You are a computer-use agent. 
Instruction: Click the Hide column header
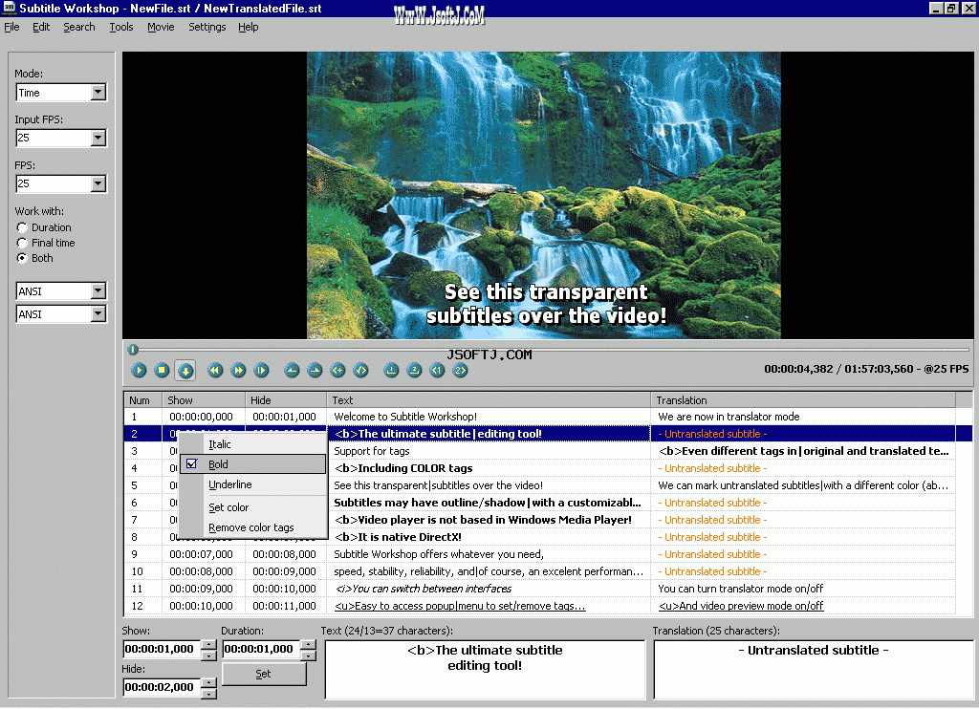[286, 400]
